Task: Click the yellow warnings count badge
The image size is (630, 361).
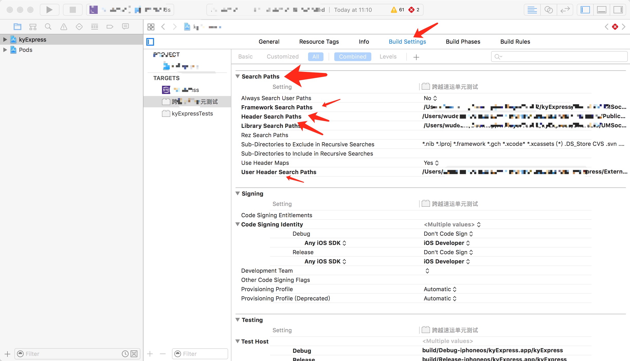Action: [x=398, y=10]
